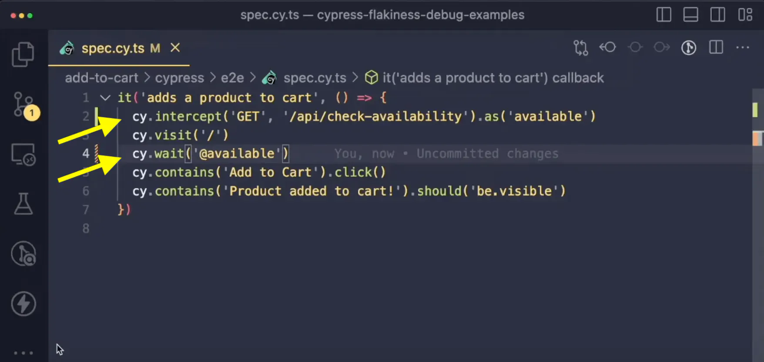Open the Testing flask view

(23, 204)
